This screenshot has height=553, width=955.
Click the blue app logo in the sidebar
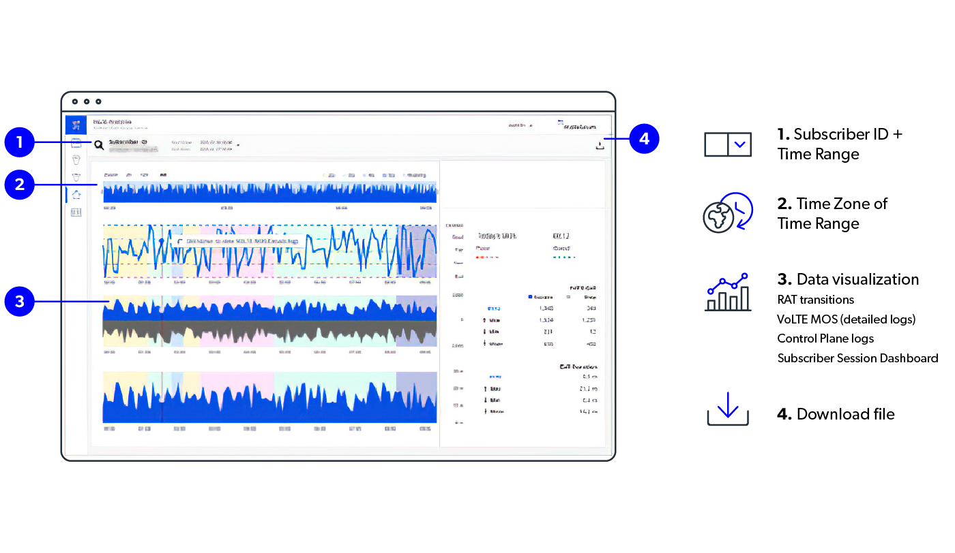pyautogui.click(x=76, y=125)
